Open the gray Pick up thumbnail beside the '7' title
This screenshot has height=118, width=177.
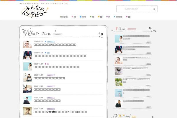(x=119, y=71)
